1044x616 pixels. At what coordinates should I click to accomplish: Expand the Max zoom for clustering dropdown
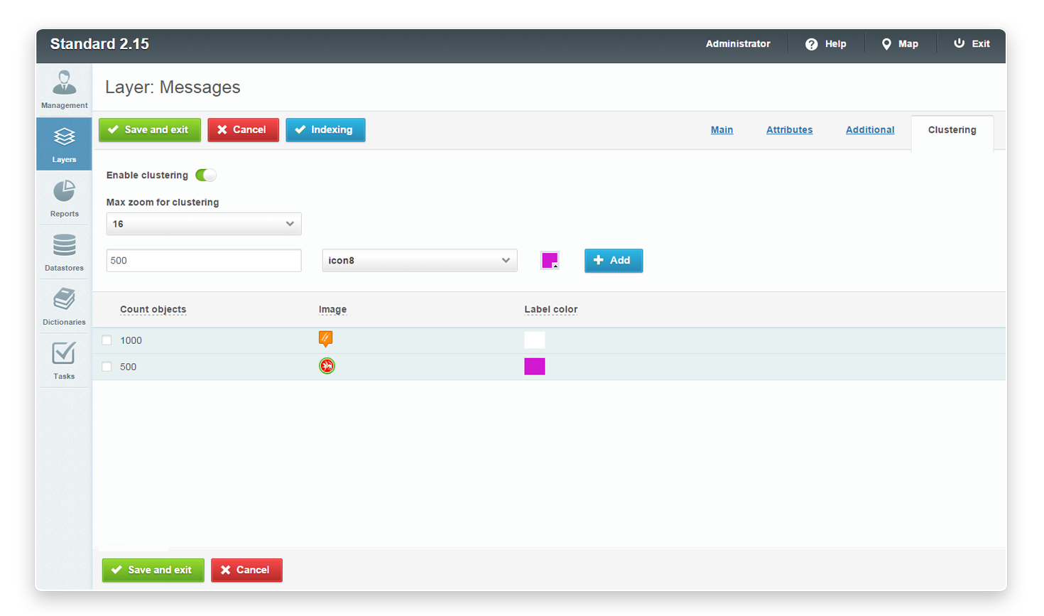pyautogui.click(x=204, y=224)
